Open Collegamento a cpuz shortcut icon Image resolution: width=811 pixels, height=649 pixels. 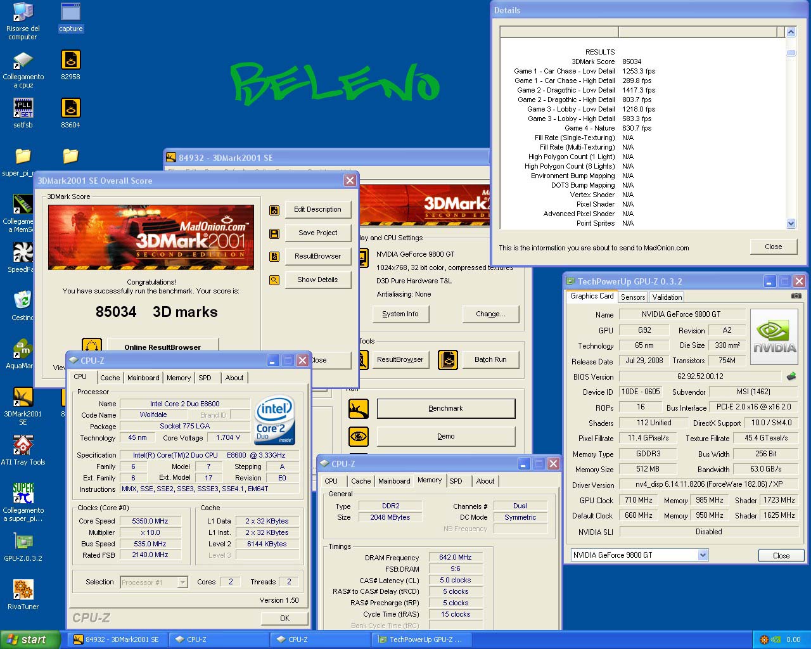(x=23, y=70)
